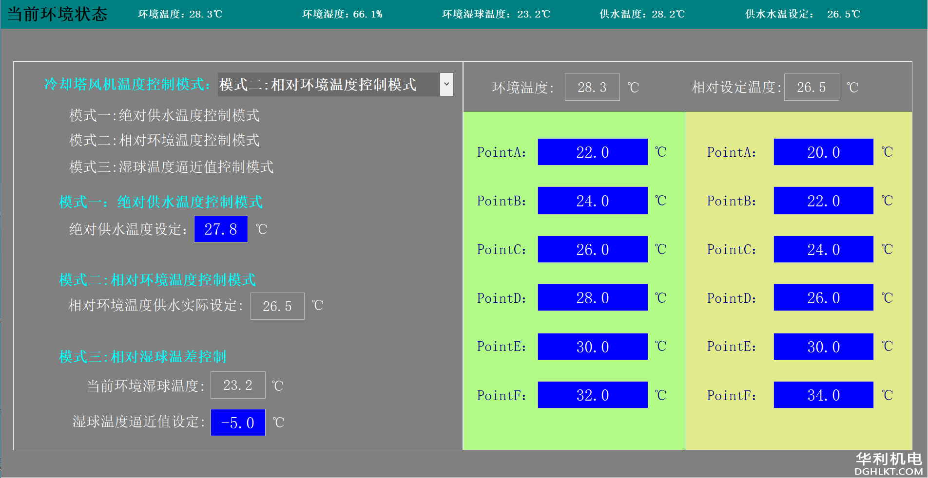Screen dimensions: 928x478
Task: Click the wet bulb approach setpoint -5.0 field
Action: coord(238,423)
